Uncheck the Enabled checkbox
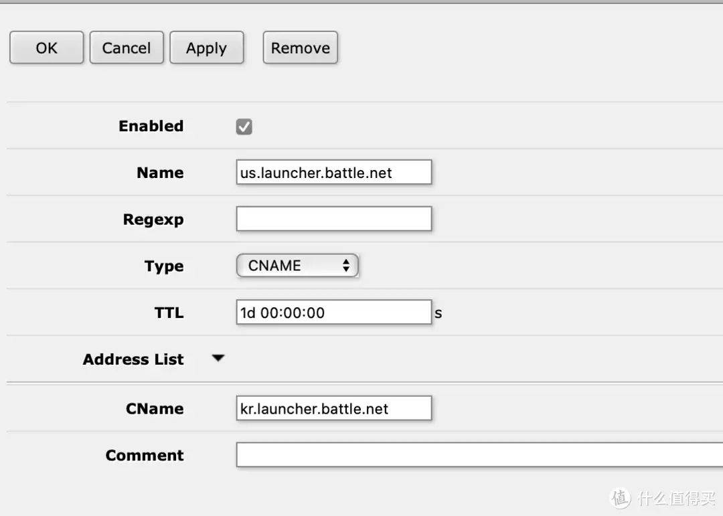Screen dimensions: 723x516 [244, 126]
